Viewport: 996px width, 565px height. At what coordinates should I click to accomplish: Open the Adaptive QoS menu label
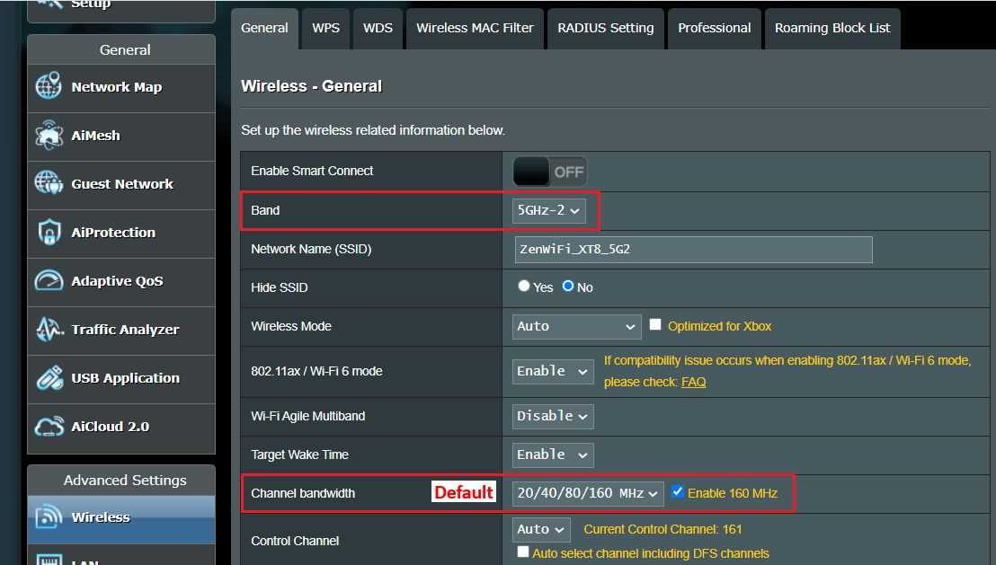118,281
